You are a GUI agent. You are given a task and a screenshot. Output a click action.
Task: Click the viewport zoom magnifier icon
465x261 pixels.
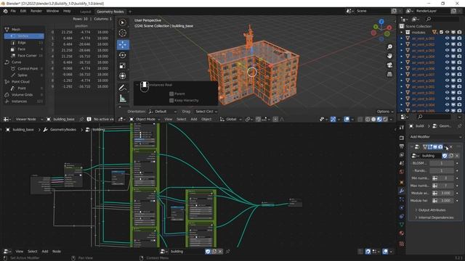(x=389, y=46)
